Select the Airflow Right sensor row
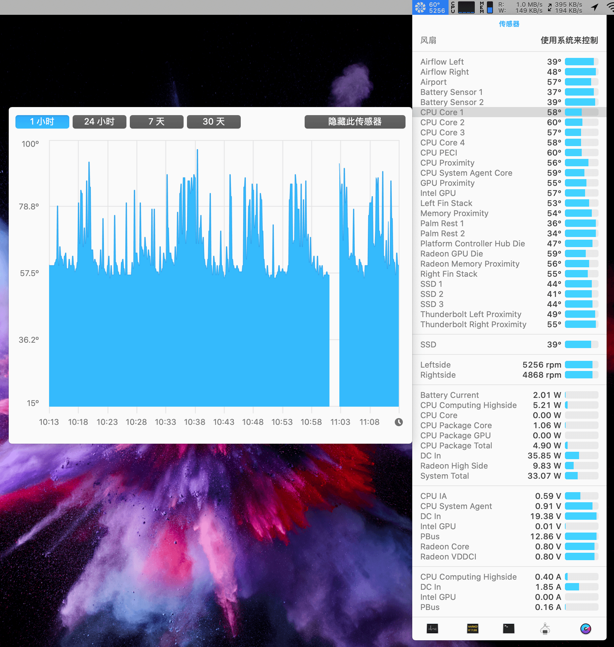This screenshot has width=614, height=647. [x=509, y=72]
